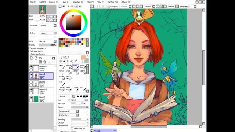Activate the eyedropper color picker tool
The height and width of the screenshot is (132, 235).
[x=76, y=61]
